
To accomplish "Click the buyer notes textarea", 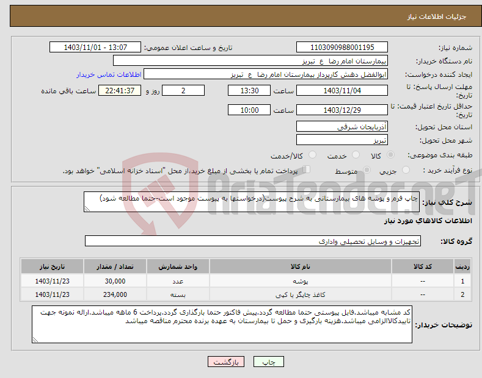I will tap(222, 324).
